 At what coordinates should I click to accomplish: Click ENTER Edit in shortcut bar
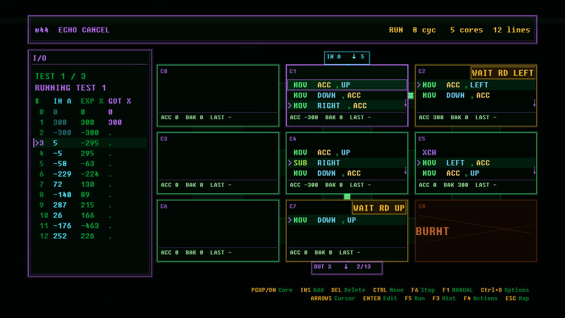pos(380,299)
